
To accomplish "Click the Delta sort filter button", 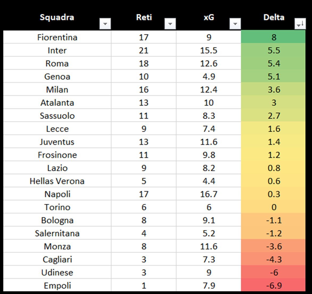I will click(x=300, y=24).
